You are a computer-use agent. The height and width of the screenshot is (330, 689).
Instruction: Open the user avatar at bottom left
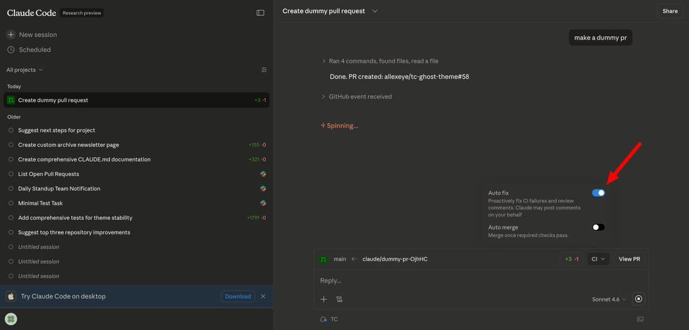pos(11,319)
